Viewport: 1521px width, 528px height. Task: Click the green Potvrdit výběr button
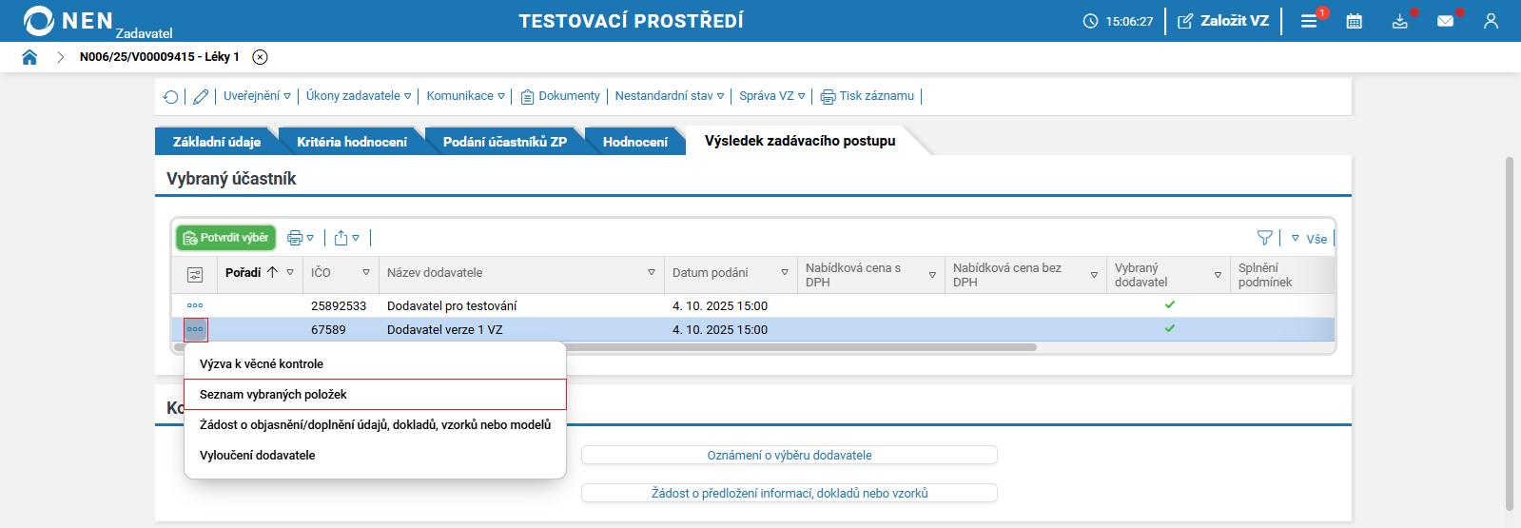coord(225,238)
